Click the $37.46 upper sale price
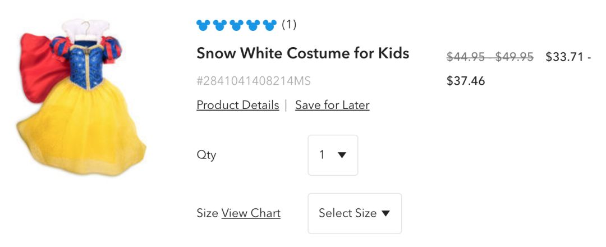Viewport: 606px width, 247px height. coord(466,81)
